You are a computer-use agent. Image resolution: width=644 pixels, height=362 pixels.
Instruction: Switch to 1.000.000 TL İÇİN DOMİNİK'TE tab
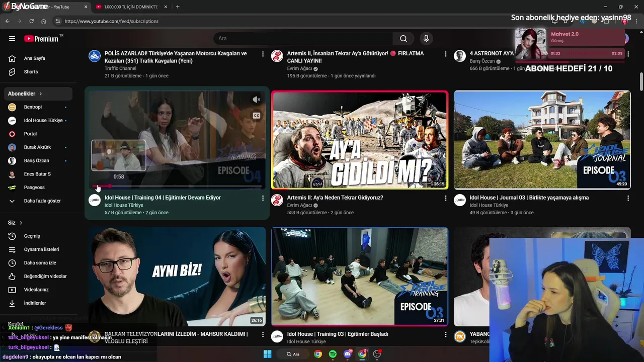coord(131,7)
